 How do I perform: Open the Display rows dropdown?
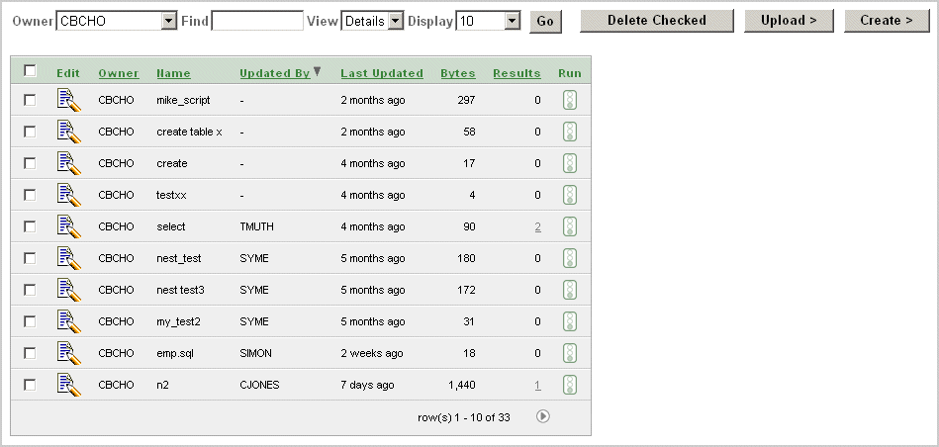tap(511, 21)
